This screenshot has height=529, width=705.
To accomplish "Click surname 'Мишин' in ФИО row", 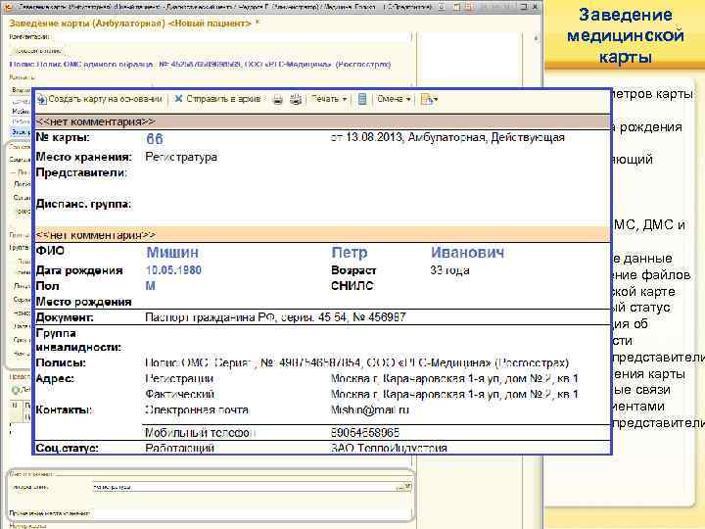I will coord(172,253).
